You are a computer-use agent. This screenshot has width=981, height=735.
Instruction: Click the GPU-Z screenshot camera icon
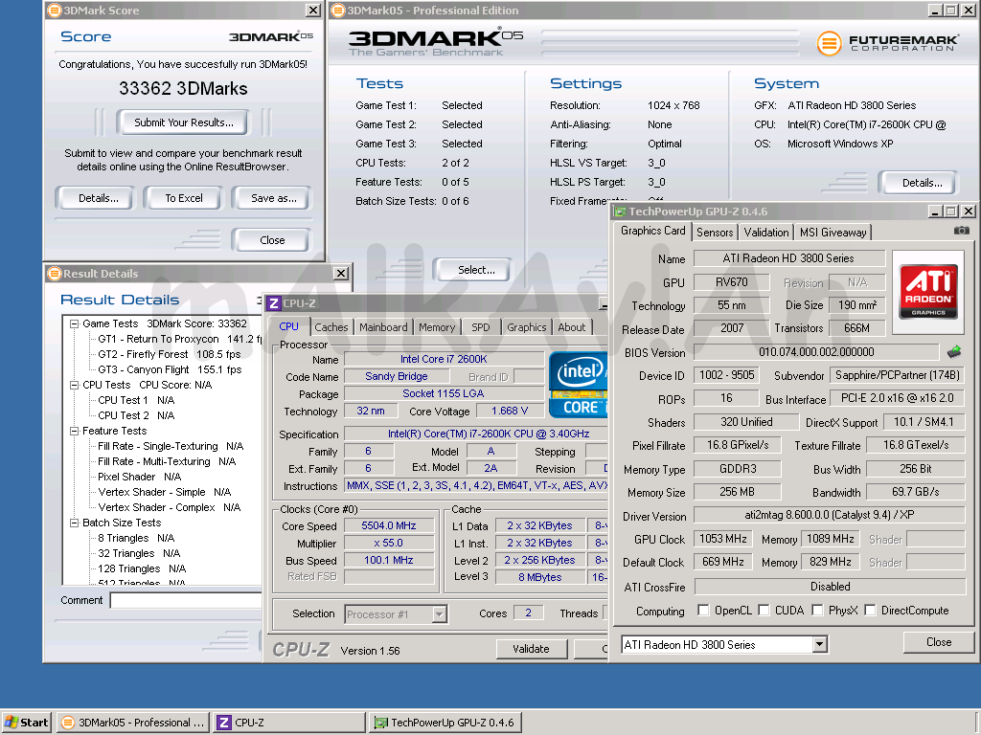coord(962,231)
